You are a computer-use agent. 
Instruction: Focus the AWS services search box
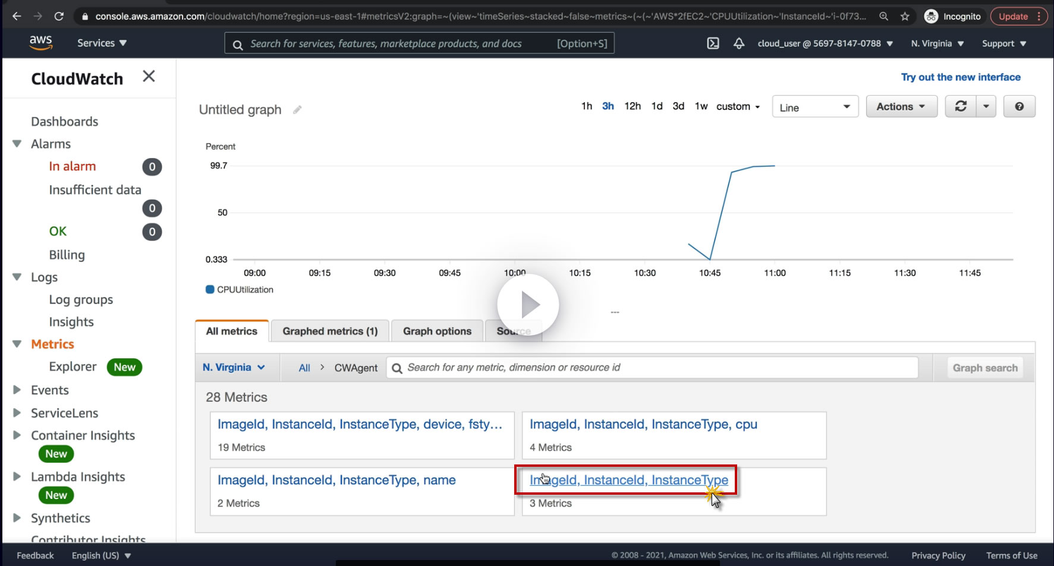(x=419, y=43)
